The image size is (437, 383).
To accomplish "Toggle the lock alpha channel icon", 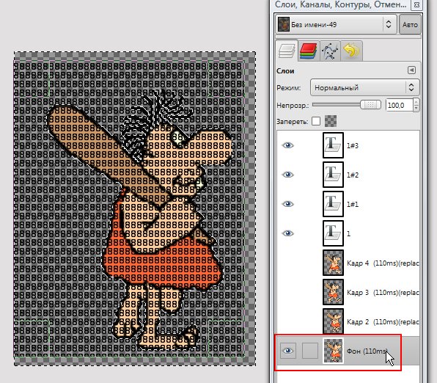I will (x=331, y=121).
